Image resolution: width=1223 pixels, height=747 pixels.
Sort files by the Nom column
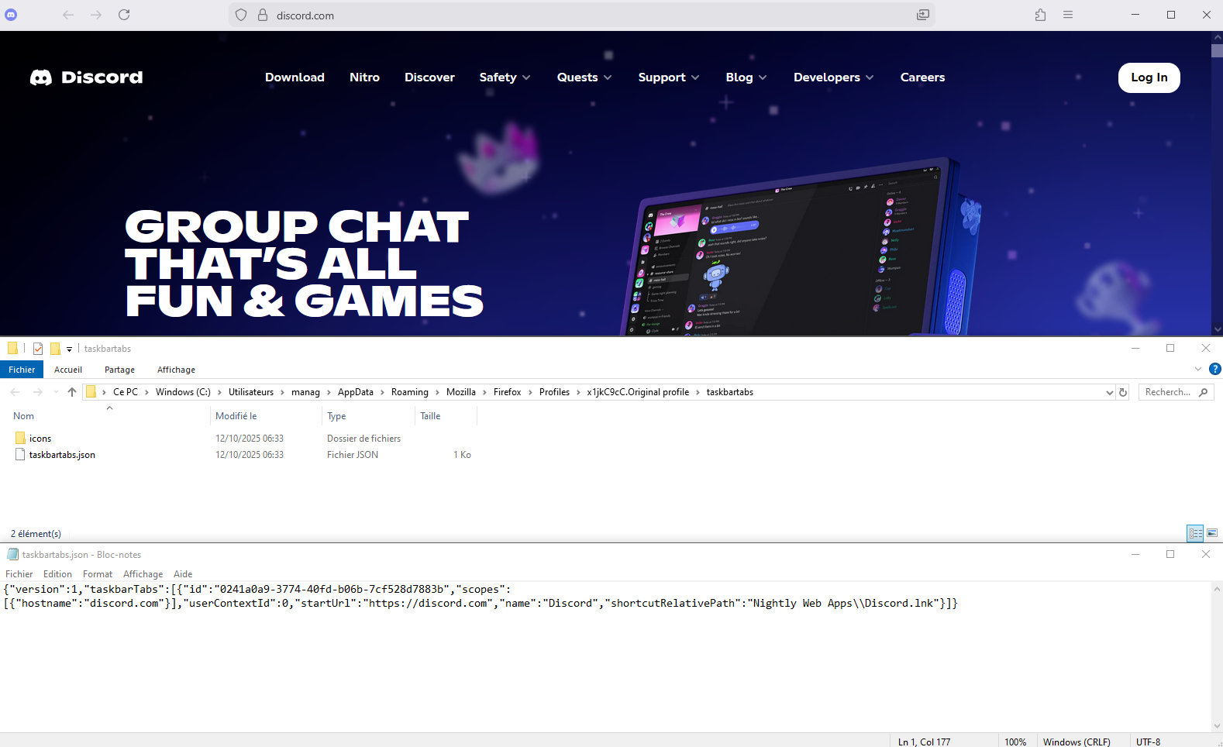click(x=24, y=416)
